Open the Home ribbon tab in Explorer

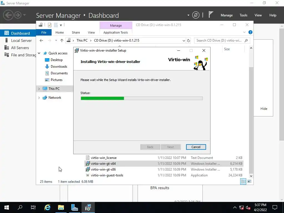60,32
